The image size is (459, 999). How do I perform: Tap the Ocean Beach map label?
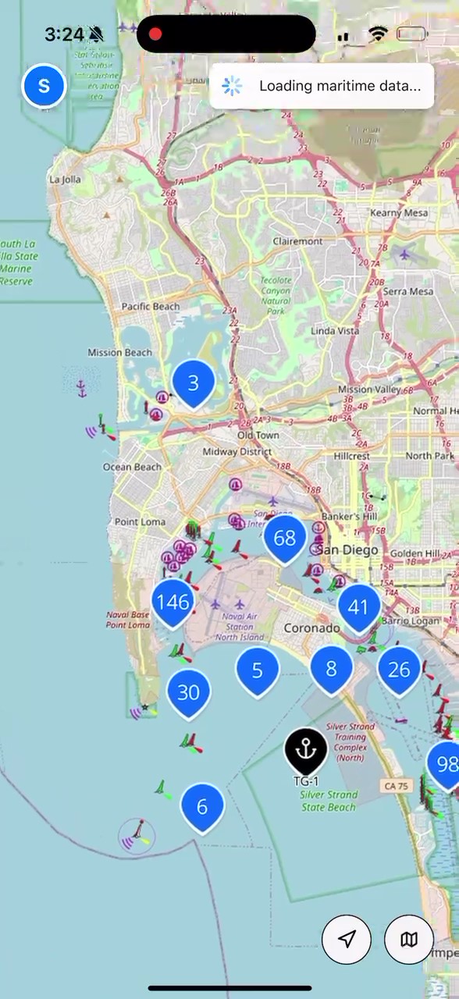point(132,468)
